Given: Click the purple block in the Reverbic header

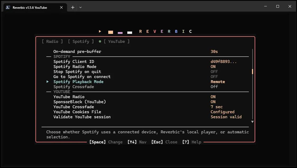Looking at the screenshot, I should [120, 33].
